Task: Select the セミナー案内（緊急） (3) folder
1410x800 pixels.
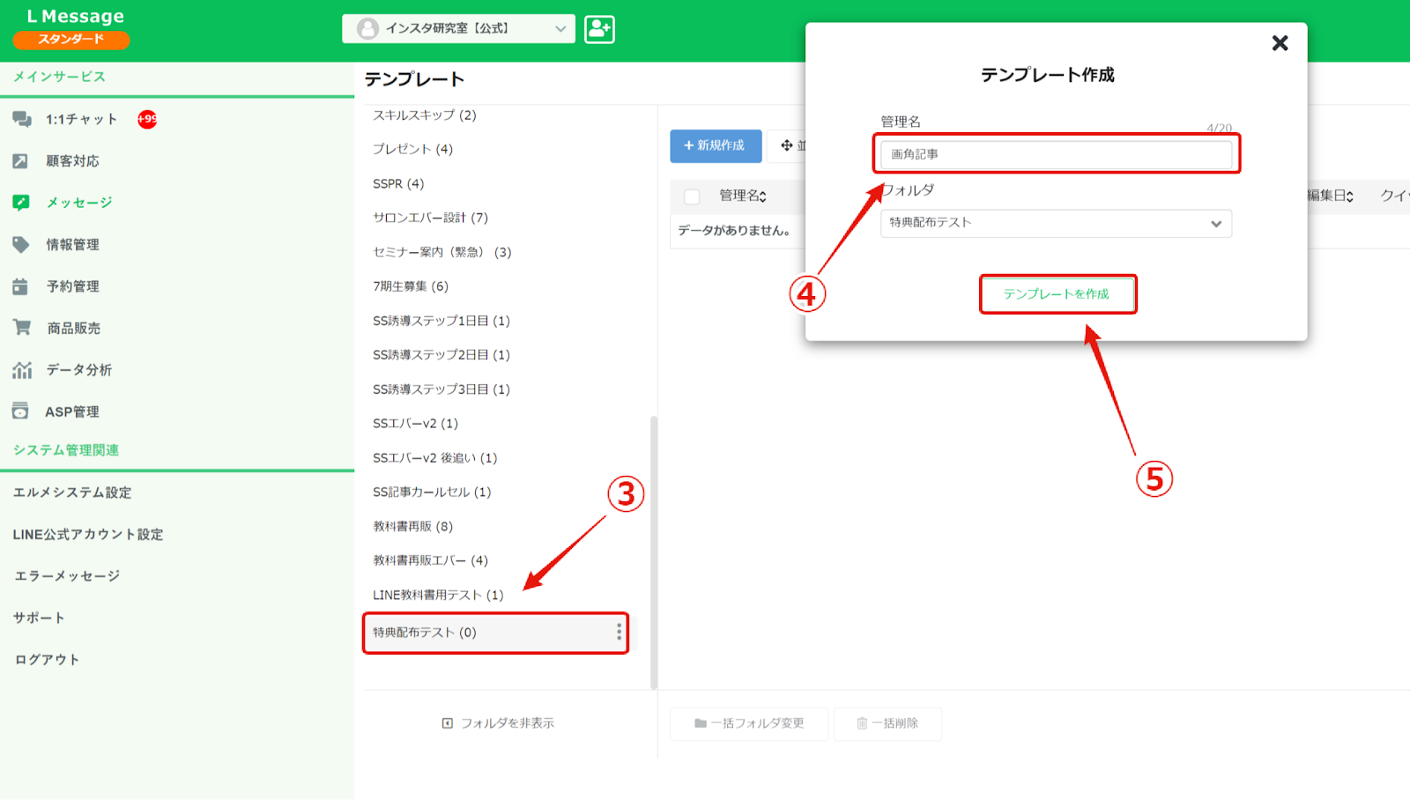Action: coord(442,252)
